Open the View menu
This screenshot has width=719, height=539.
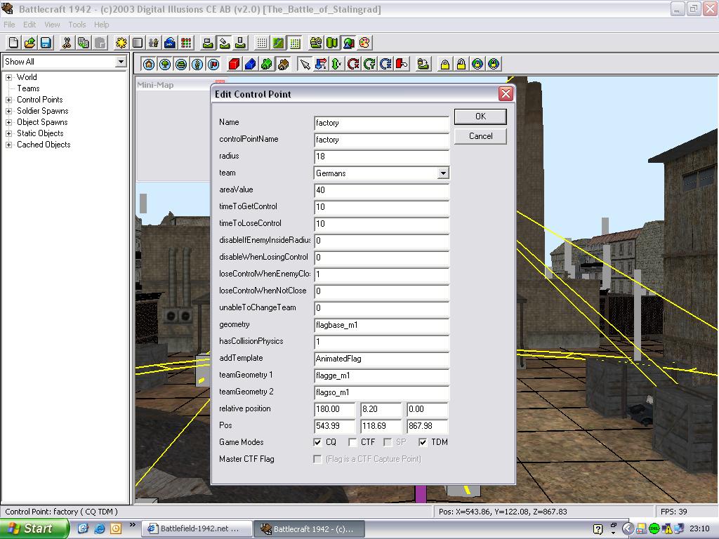(52, 25)
